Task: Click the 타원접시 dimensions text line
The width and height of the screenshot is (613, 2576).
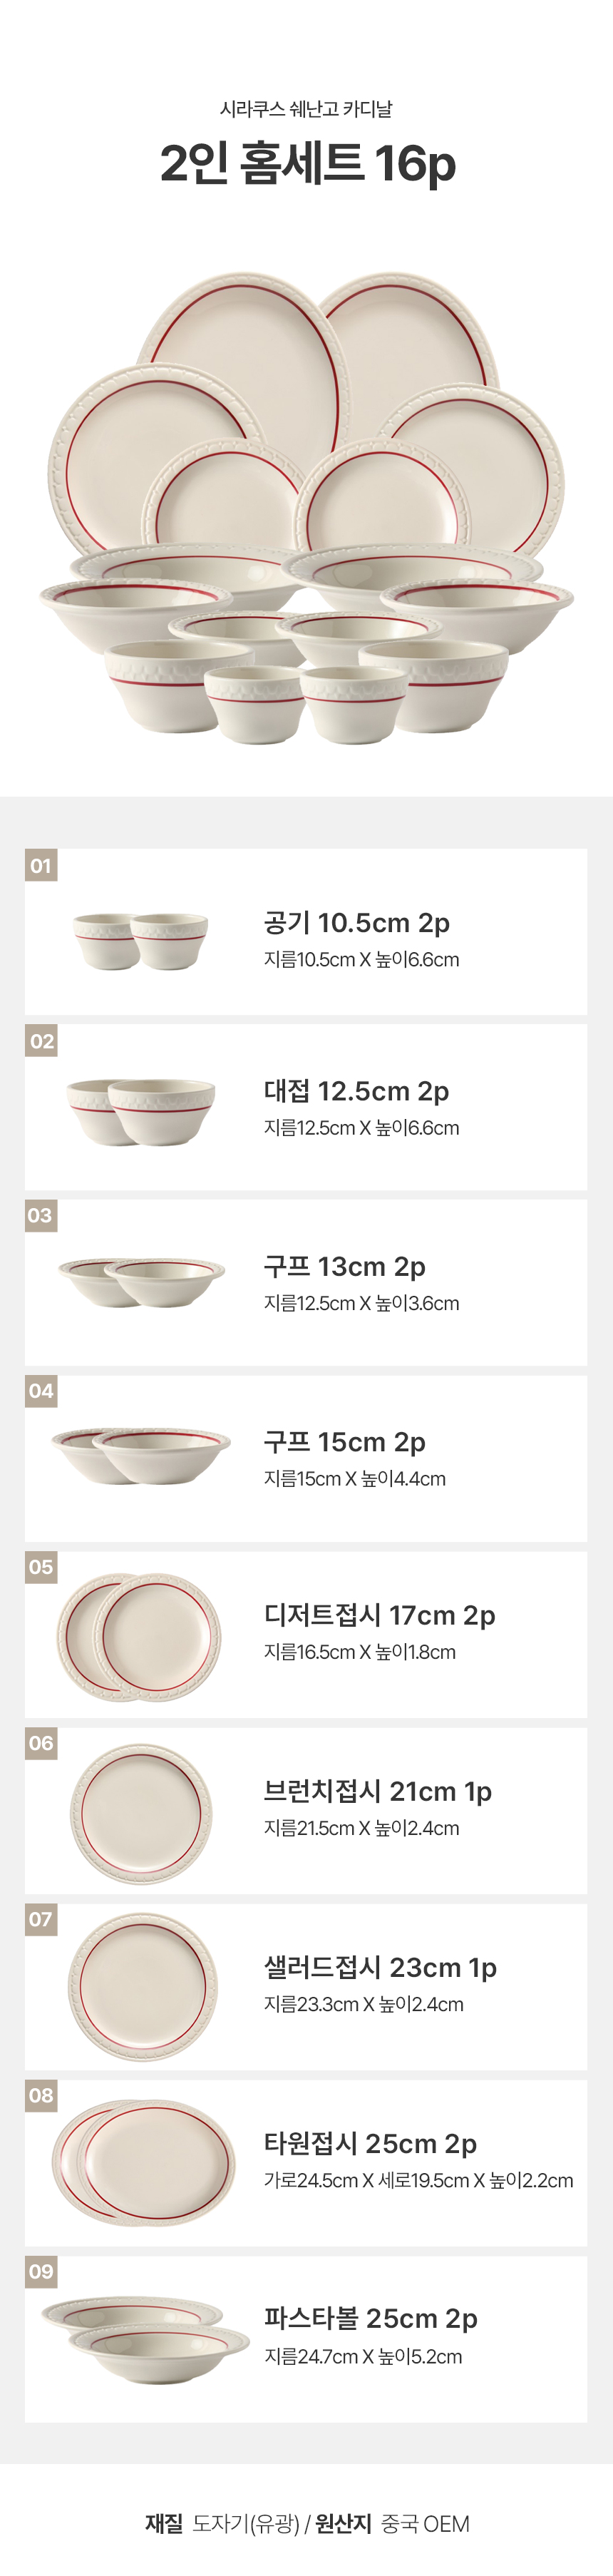Action: (x=418, y=2179)
